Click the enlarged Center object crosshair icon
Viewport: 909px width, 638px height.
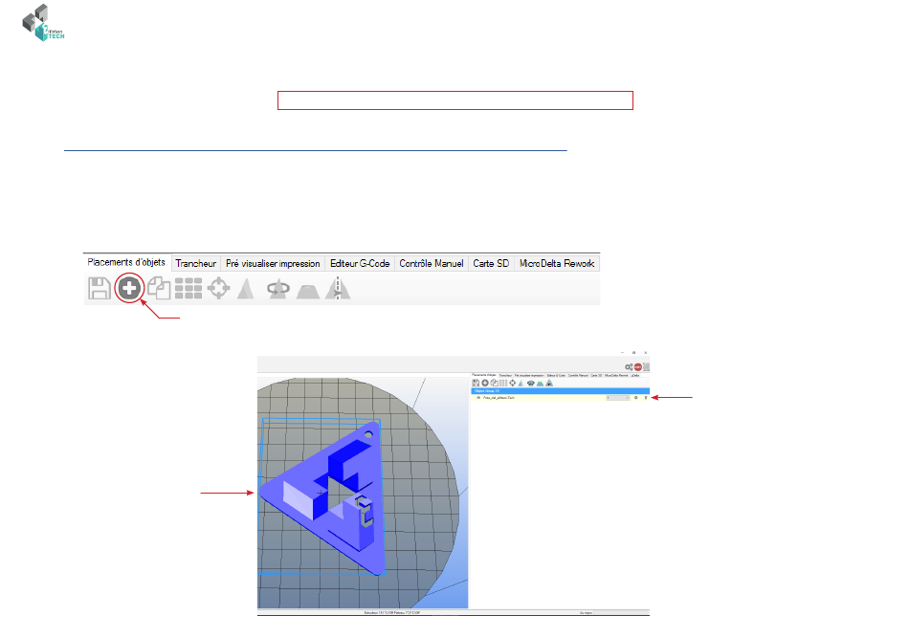(218, 288)
